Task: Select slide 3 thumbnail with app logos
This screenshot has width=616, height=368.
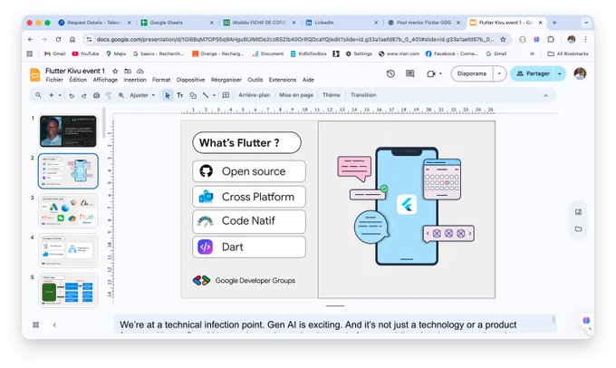Action: (68, 211)
